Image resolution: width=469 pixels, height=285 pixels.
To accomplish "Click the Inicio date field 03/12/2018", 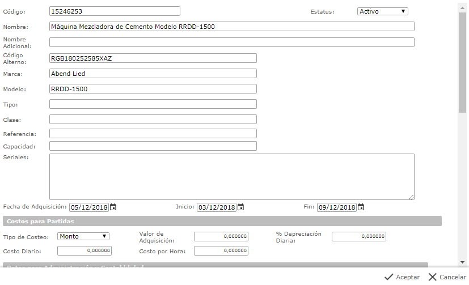I will click(217, 207).
